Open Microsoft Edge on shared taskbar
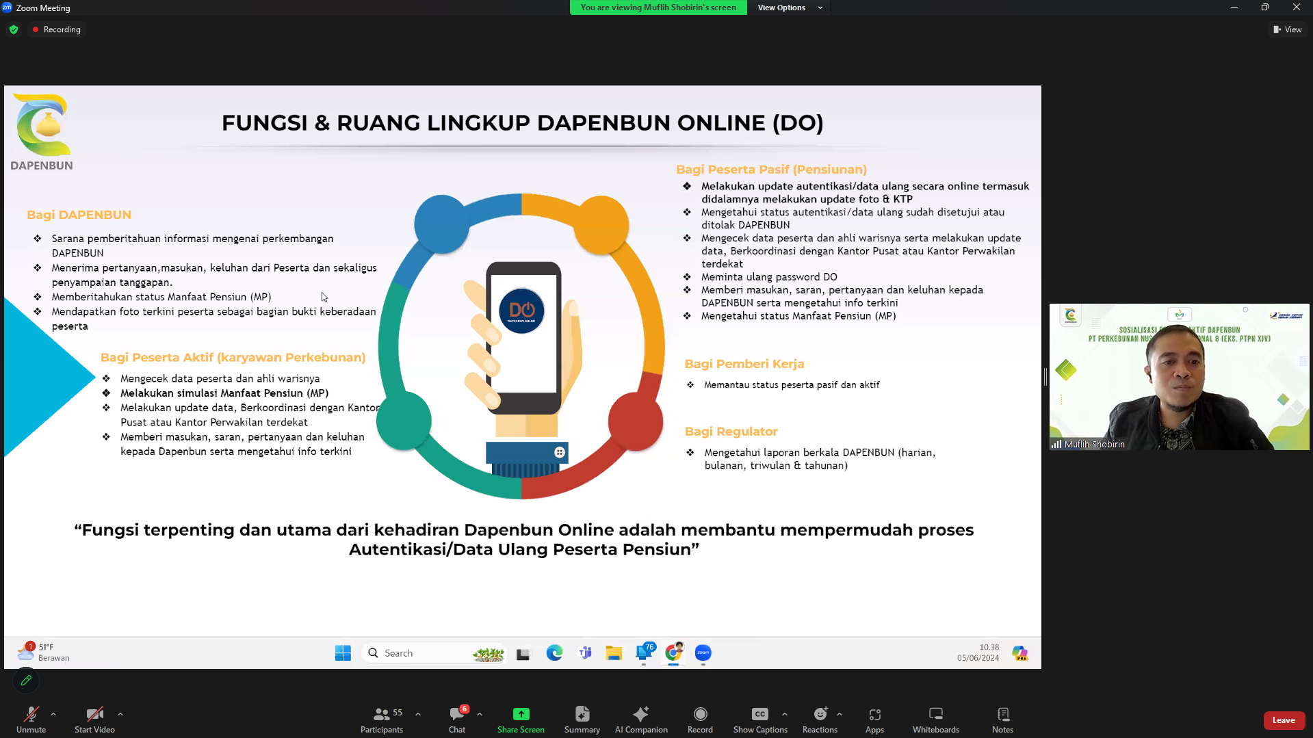 (554, 653)
